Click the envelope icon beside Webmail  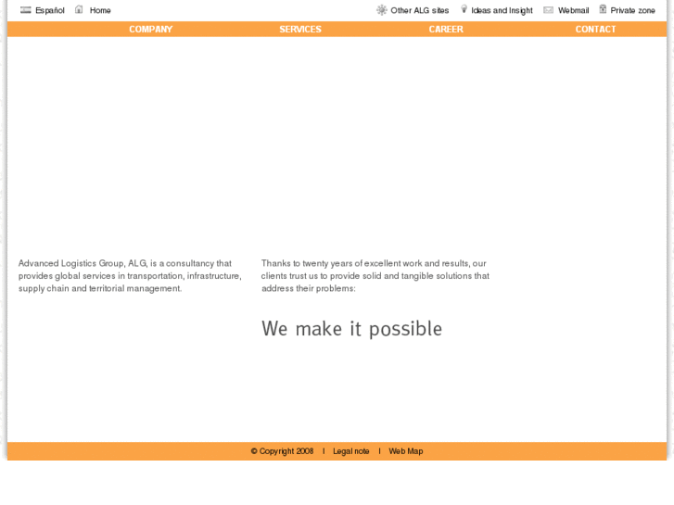click(548, 10)
